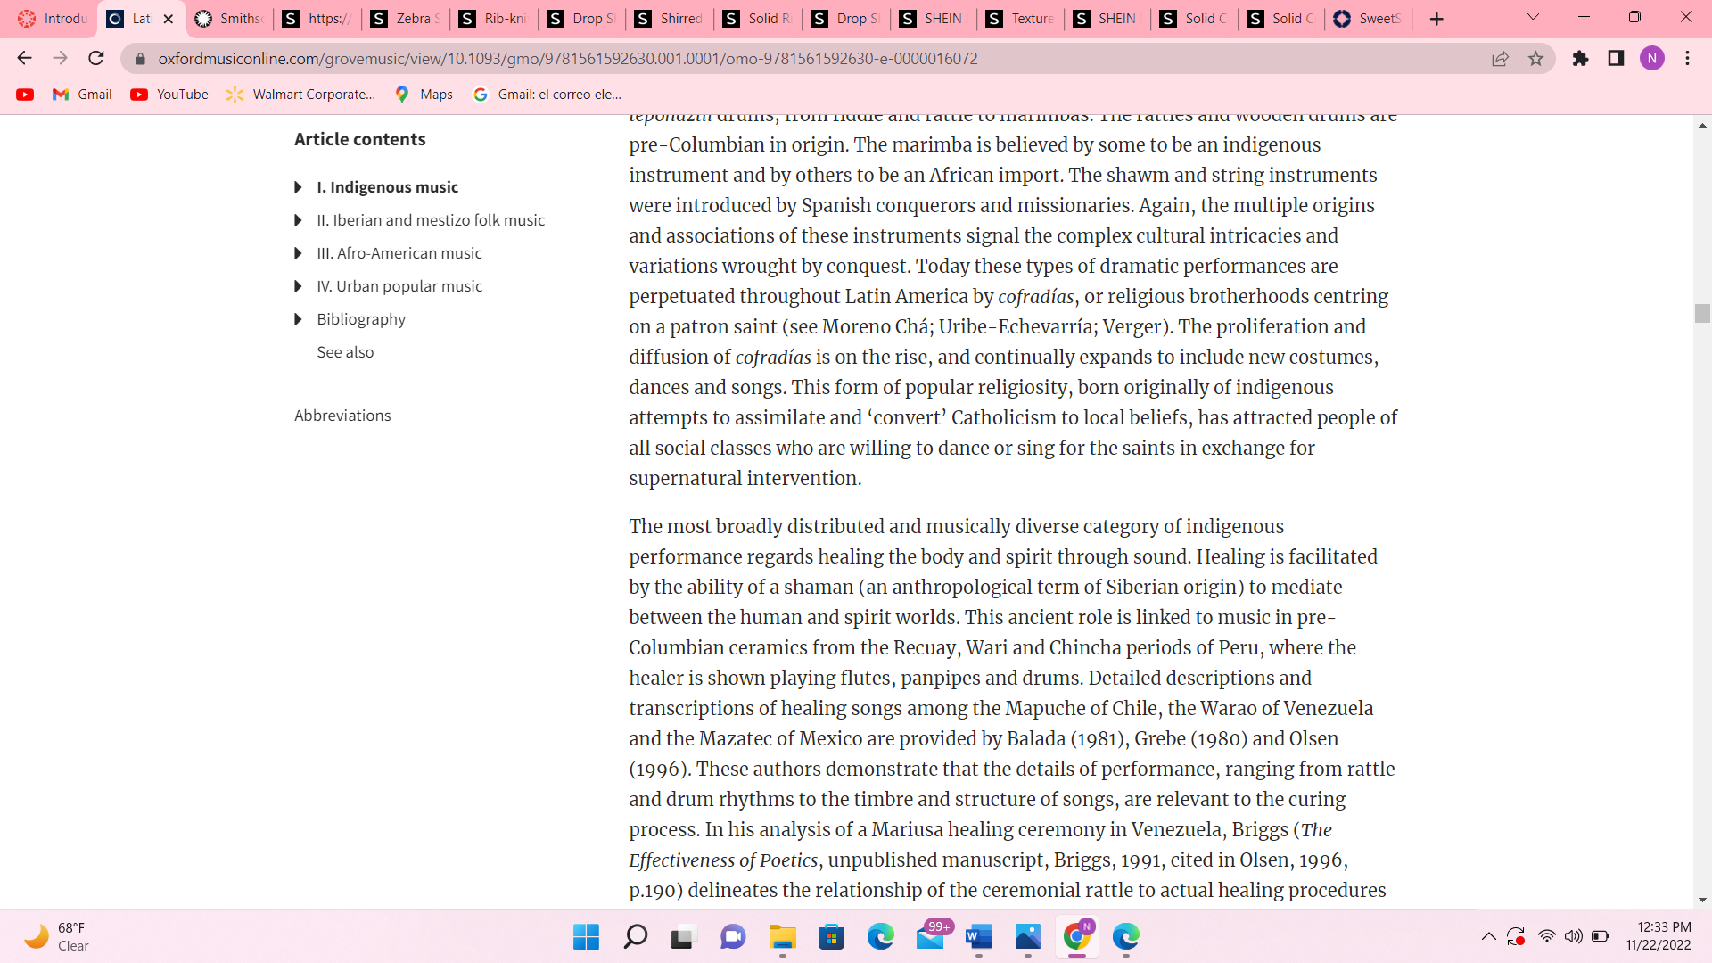
Task: Toggle the browser side panel icon
Action: tap(1616, 59)
